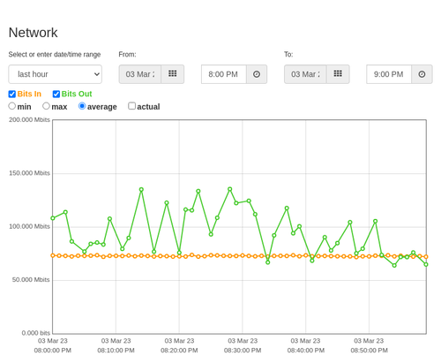The width and height of the screenshot is (441, 356).
Task: Click the 'Network' heading
Action: tap(33, 33)
